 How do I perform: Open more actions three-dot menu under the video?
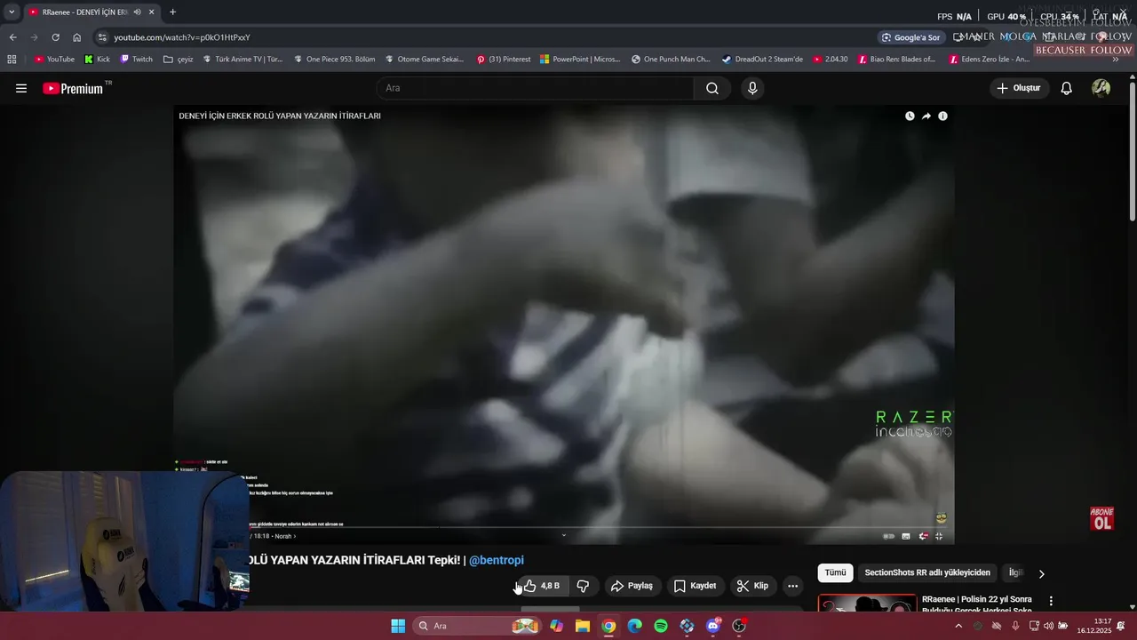click(x=792, y=586)
